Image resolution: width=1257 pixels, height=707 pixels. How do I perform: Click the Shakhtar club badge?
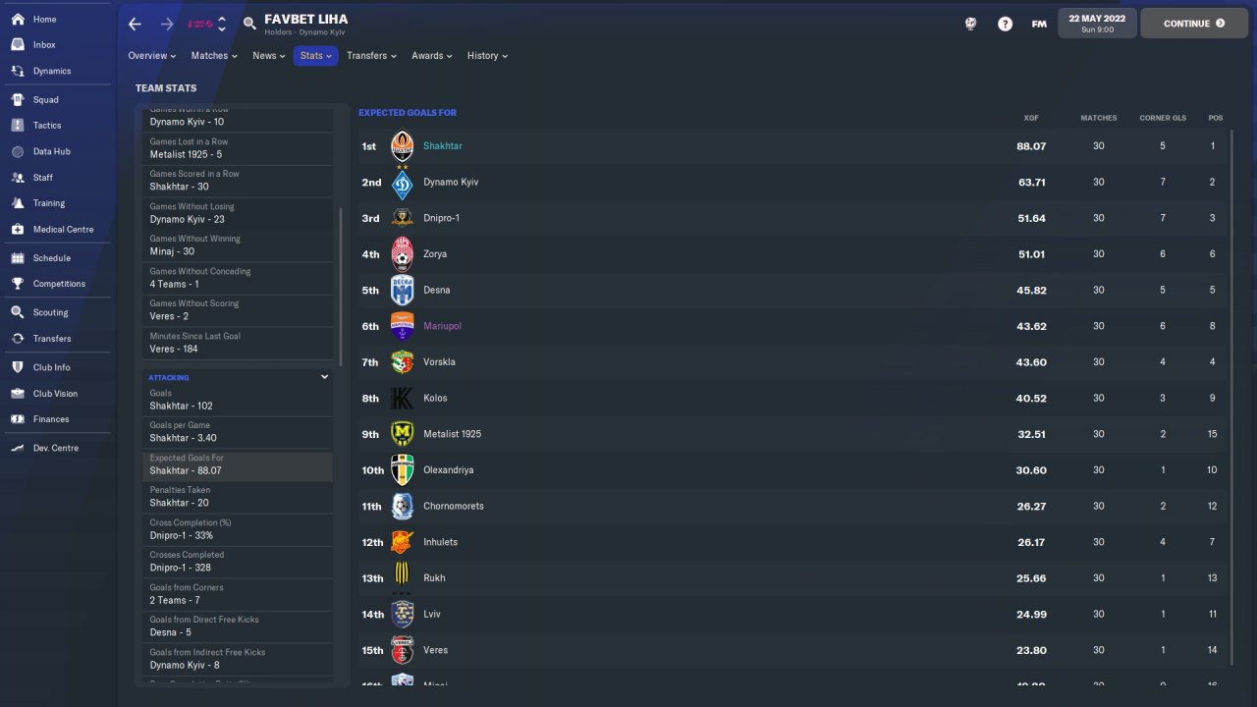[x=403, y=146]
